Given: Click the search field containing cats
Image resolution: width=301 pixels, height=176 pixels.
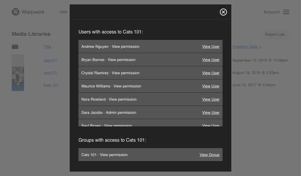Looking at the screenshot, I should [x=63, y=12].
